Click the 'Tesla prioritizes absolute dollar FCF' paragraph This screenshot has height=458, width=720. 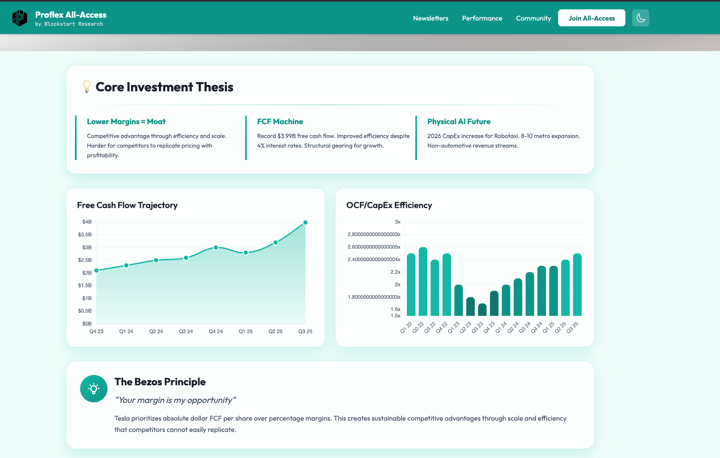click(341, 424)
